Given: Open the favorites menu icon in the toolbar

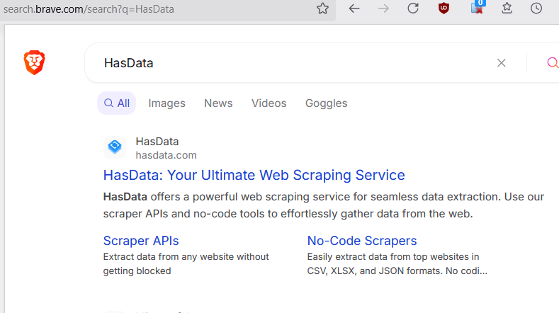Looking at the screenshot, I should [507, 8].
